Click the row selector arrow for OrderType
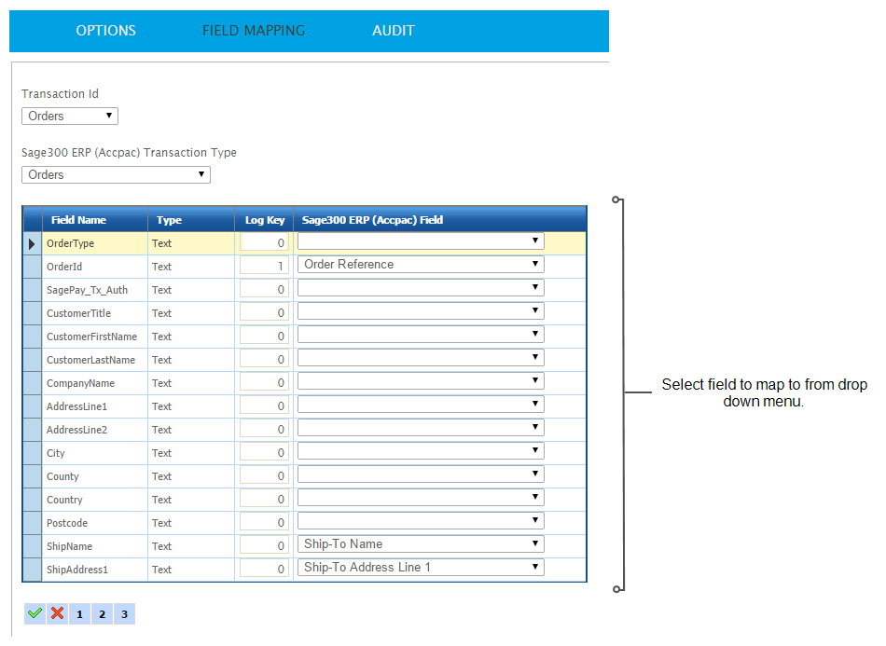Image resolution: width=886 pixels, height=646 pixels. tap(33, 243)
